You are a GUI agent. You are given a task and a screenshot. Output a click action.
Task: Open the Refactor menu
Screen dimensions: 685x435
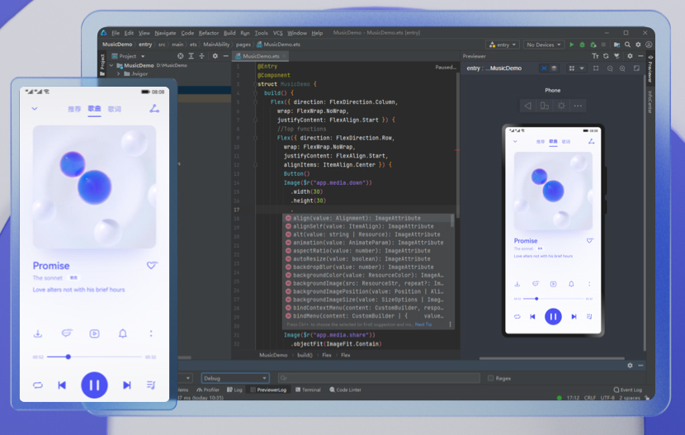(x=208, y=33)
